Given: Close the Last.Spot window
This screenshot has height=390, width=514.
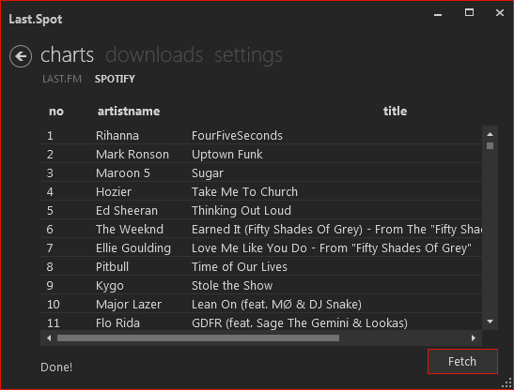Looking at the screenshot, I should point(500,13).
